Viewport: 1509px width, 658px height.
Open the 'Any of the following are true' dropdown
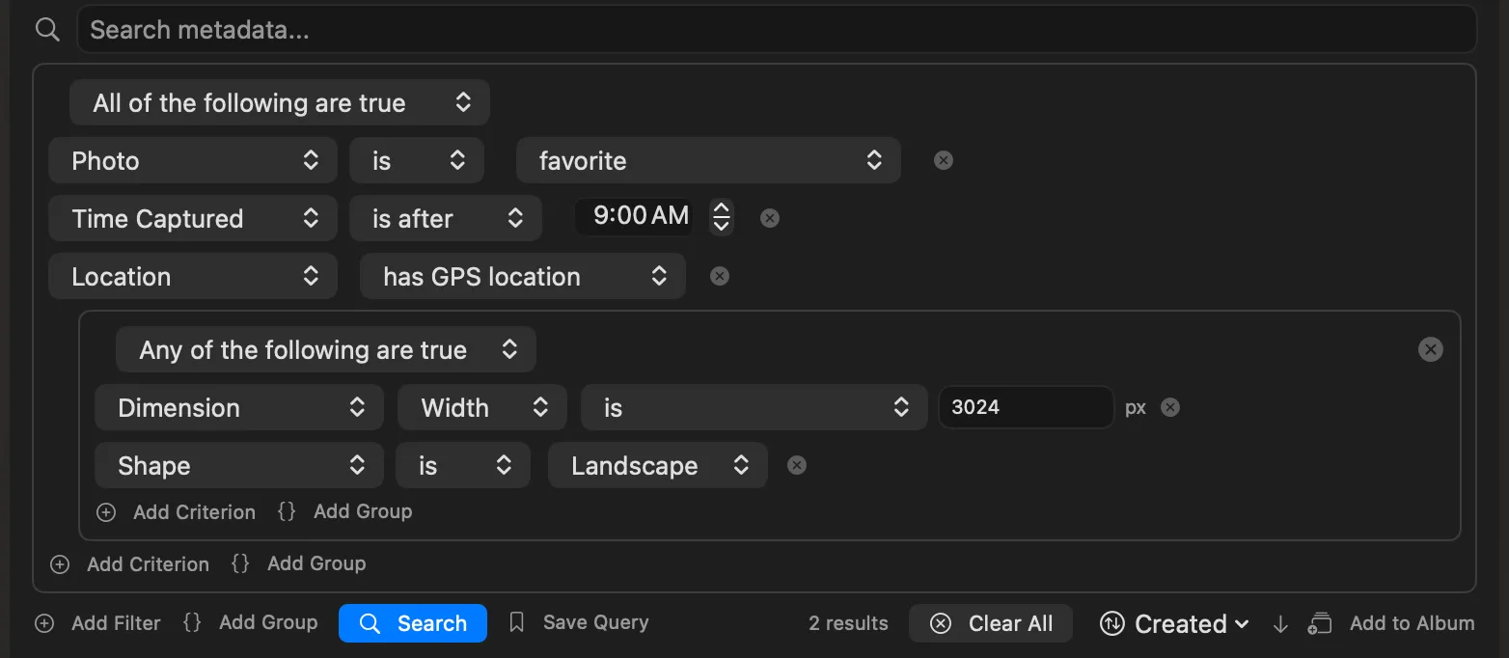coord(326,349)
